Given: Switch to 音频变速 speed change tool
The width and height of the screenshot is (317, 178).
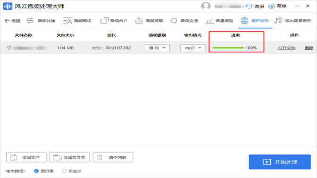Looking at the screenshot, I should 184,21.
